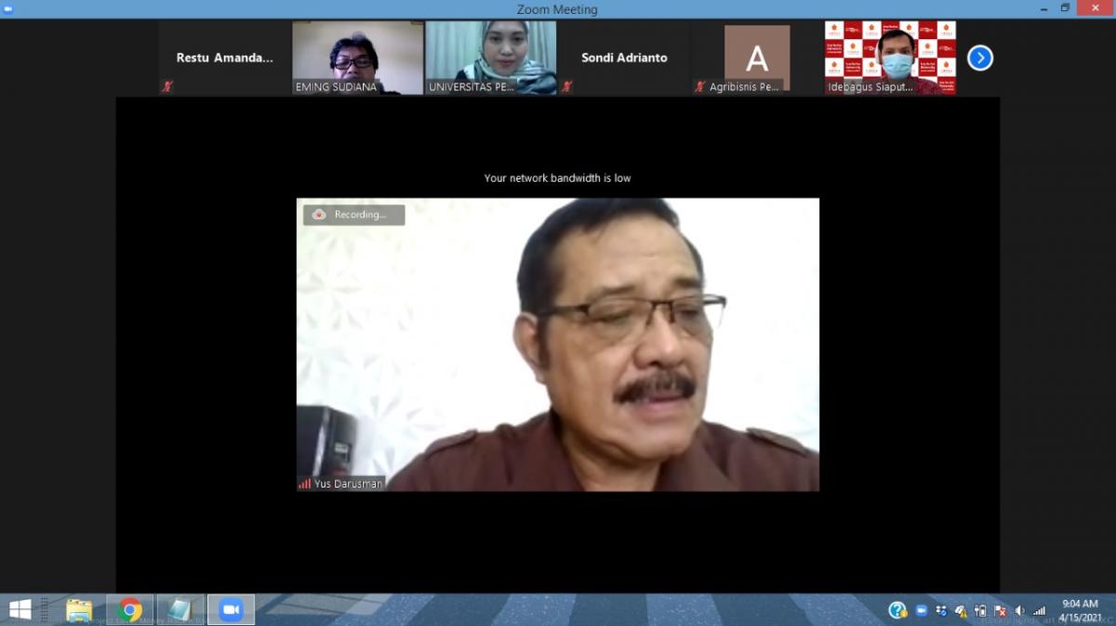Click the Agribisnis avatar letter A tile
Screen dimensions: 1116x626
757,58
